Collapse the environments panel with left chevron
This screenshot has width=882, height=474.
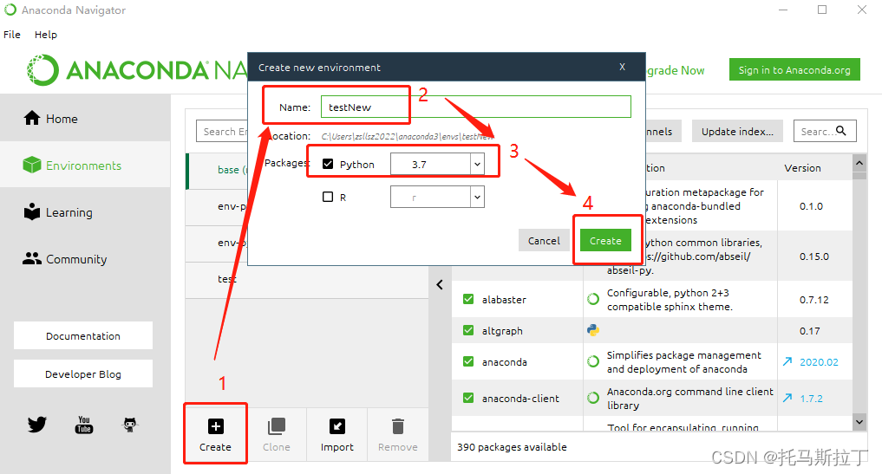[440, 284]
